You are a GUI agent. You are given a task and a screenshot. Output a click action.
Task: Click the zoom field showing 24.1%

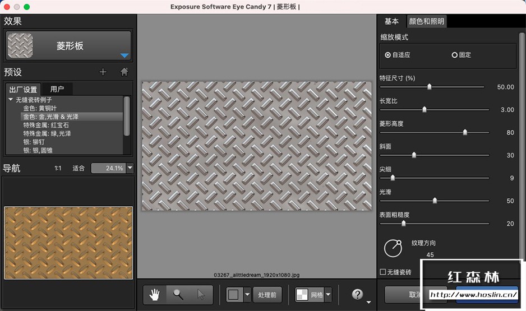point(109,168)
